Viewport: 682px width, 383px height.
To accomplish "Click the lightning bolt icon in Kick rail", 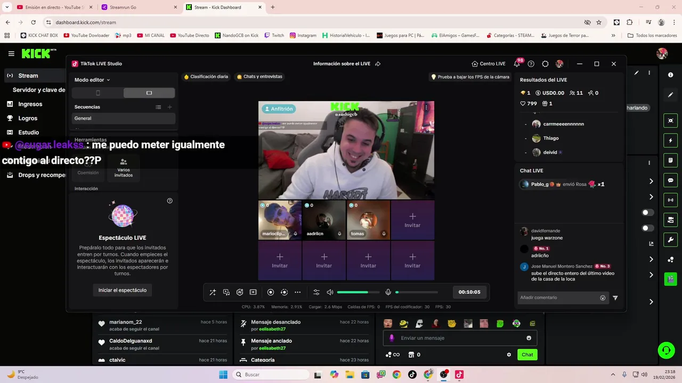I will tap(671, 140).
